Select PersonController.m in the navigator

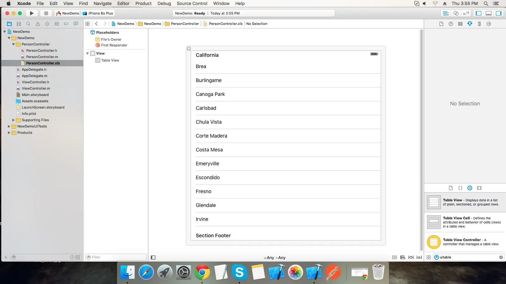coord(42,57)
